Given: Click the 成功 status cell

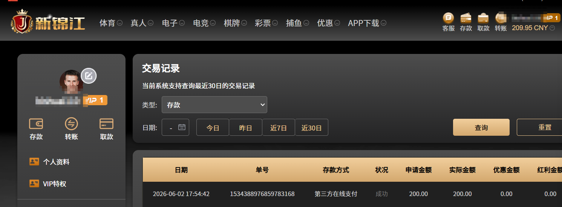Looking at the screenshot, I should 382,194.
